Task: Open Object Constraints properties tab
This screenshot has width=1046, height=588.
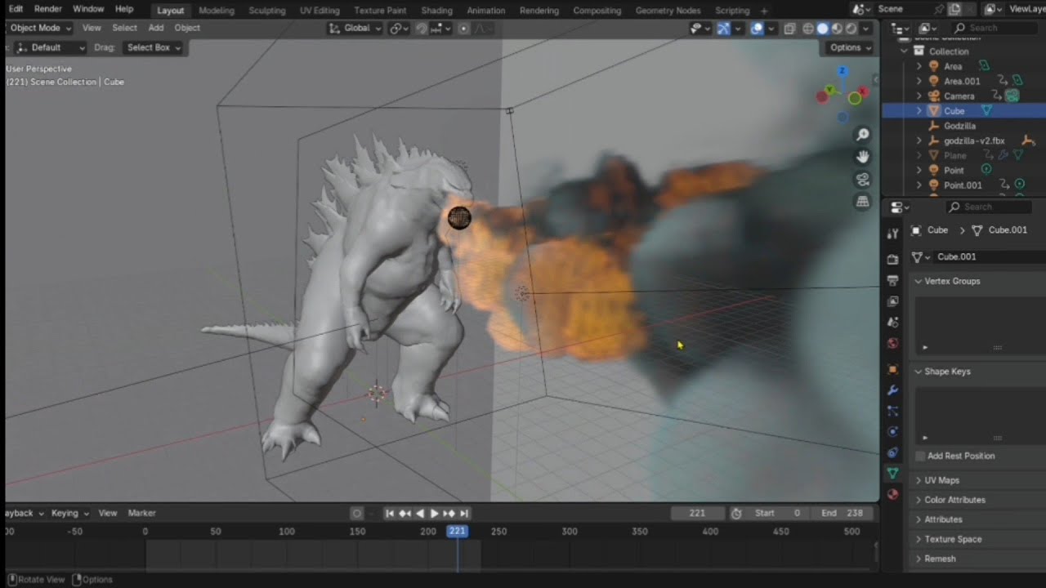Action: pyautogui.click(x=892, y=452)
